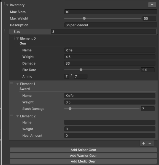Edit the Gun Name field Rifle
The width and height of the screenshot is (159, 165).
(x=110, y=50)
